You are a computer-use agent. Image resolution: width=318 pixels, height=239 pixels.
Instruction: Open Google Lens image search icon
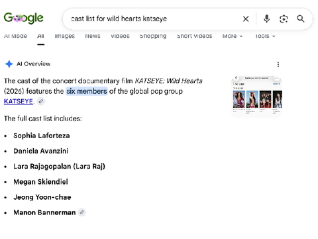pos(284,19)
